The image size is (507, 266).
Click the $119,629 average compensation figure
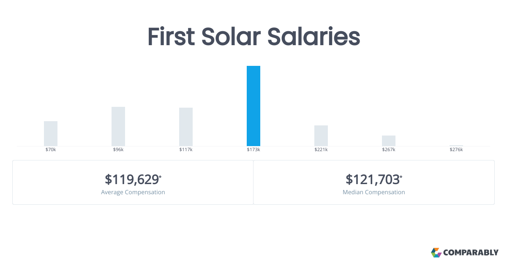point(132,179)
